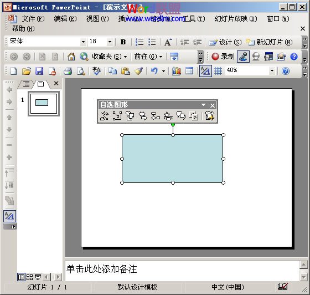Select slide 1 thumbnail
Image resolution: width=310 pixels, height=295 pixels.
(44, 104)
